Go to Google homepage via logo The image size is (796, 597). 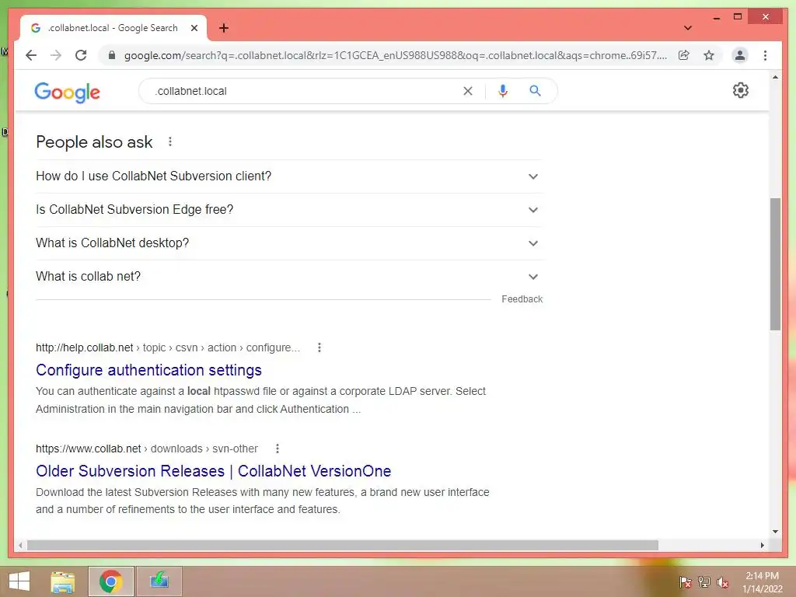[67, 92]
